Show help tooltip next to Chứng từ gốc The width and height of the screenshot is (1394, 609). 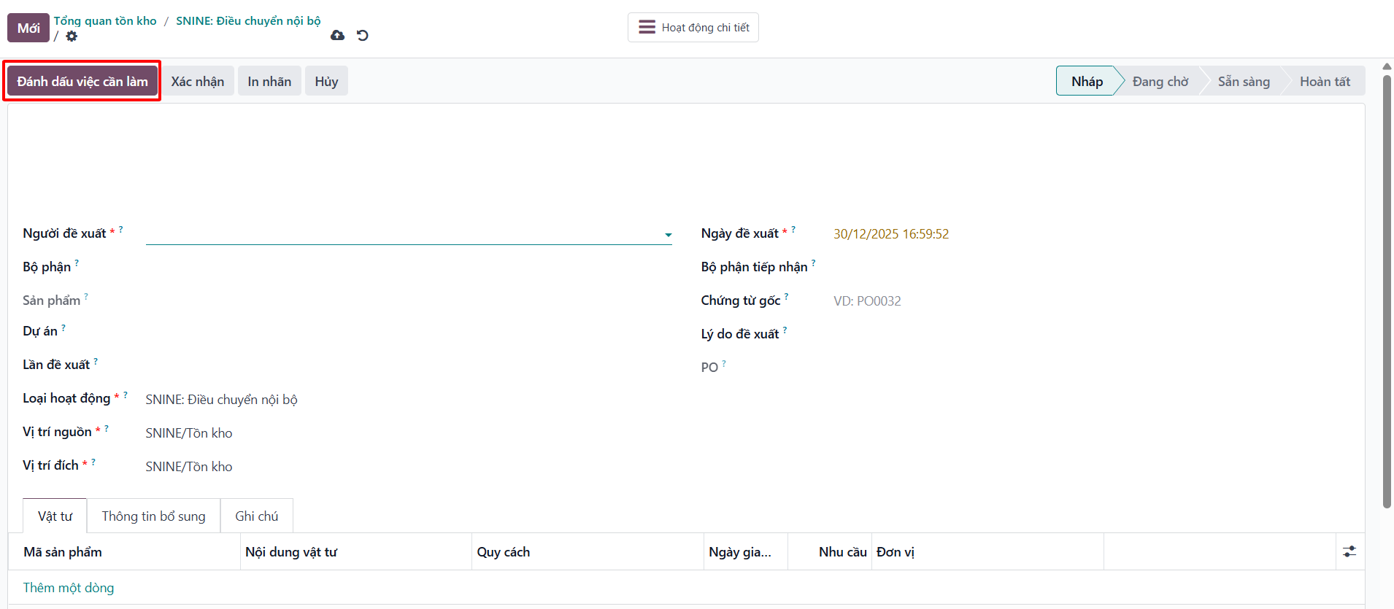tap(786, 296)
